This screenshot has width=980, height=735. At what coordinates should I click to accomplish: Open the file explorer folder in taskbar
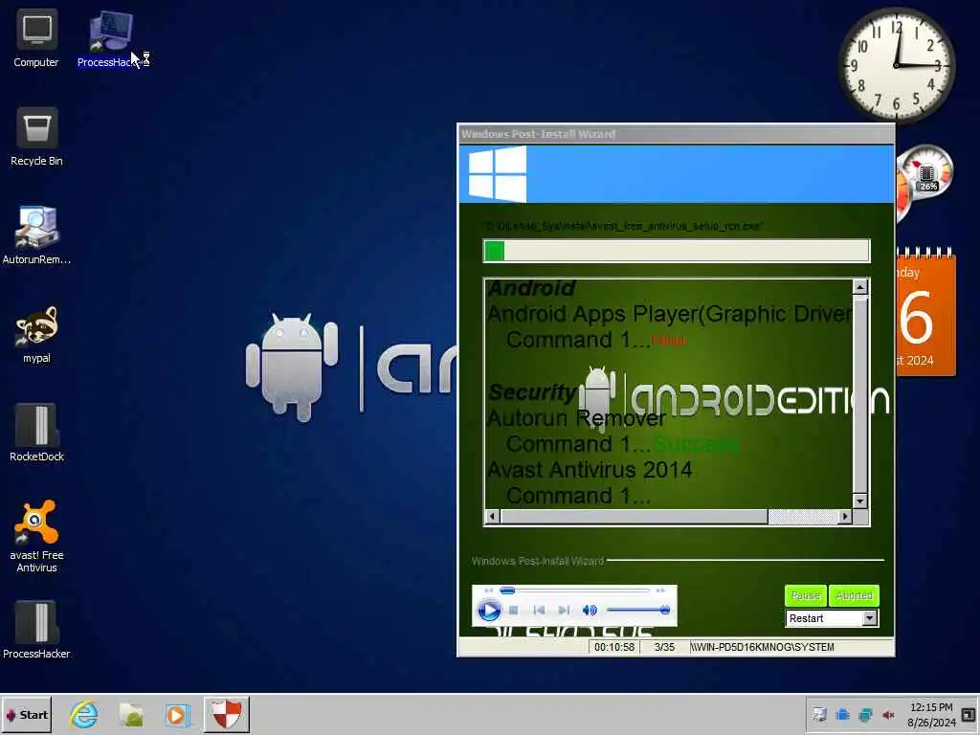click(x=131, y=714)
